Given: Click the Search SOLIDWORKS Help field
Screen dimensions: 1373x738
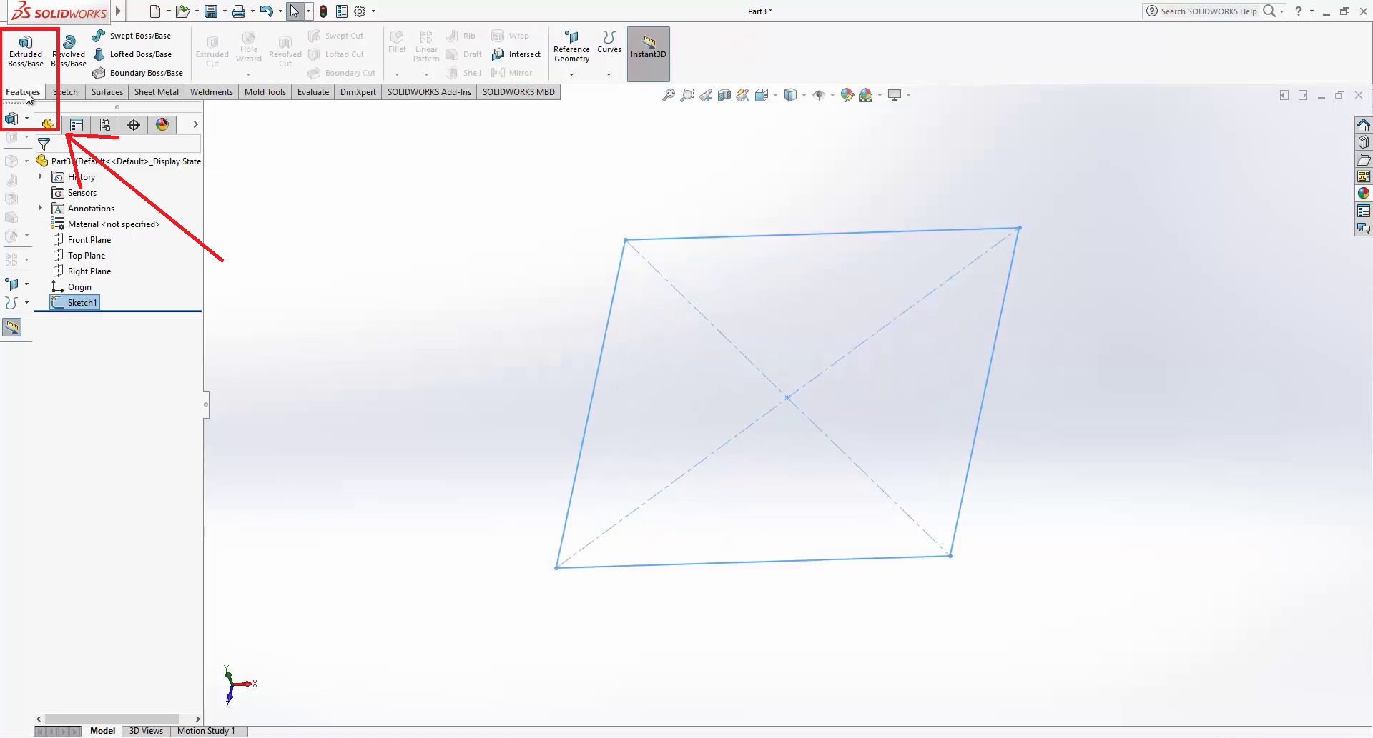Looking at the screenshot, I should click(x=1208, y=11).
